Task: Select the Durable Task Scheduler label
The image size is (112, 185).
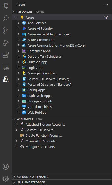Action: click(44, 56)
